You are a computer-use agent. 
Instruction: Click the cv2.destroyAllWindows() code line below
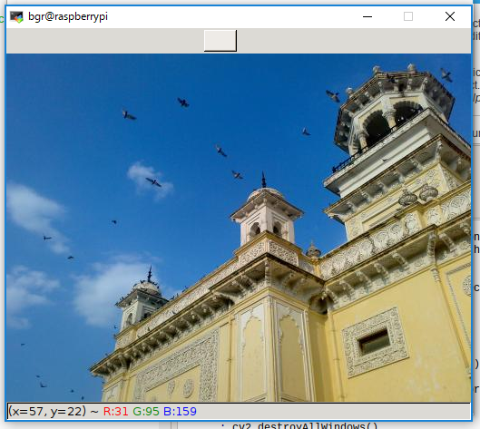tap(305, 425)
